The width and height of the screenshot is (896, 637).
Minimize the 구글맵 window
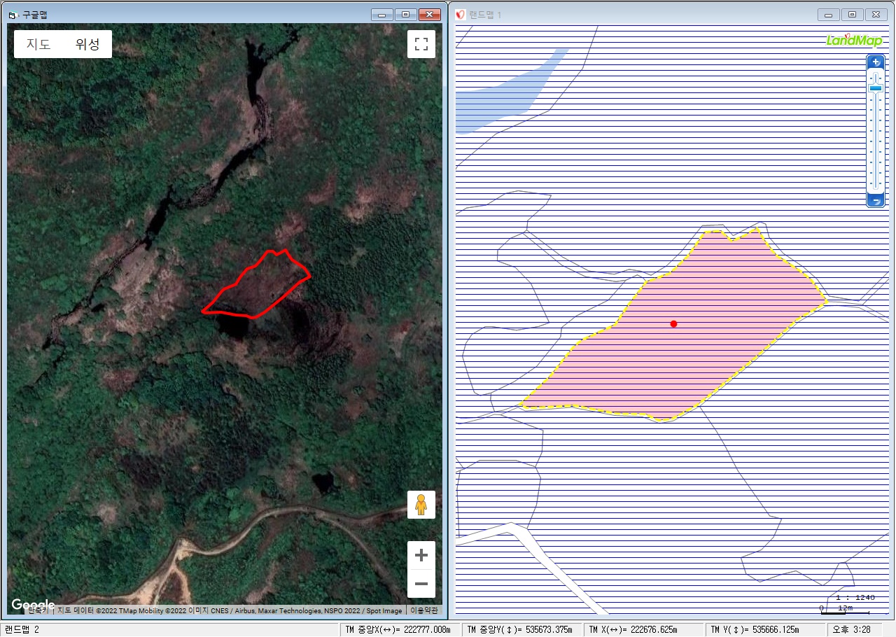point(382,14)
